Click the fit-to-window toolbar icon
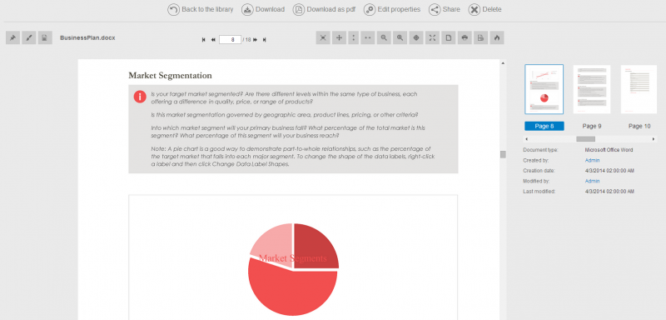The height and width of the screenshot is (320, 666). point(323,37)
